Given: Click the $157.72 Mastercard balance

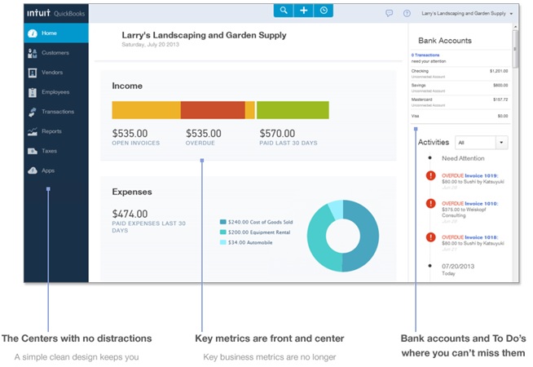Looking at the screenshot, I should pos(500,99).
